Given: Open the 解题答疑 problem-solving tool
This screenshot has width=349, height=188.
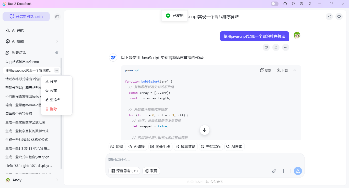Looking at the screenshot, I should [185, 146].
